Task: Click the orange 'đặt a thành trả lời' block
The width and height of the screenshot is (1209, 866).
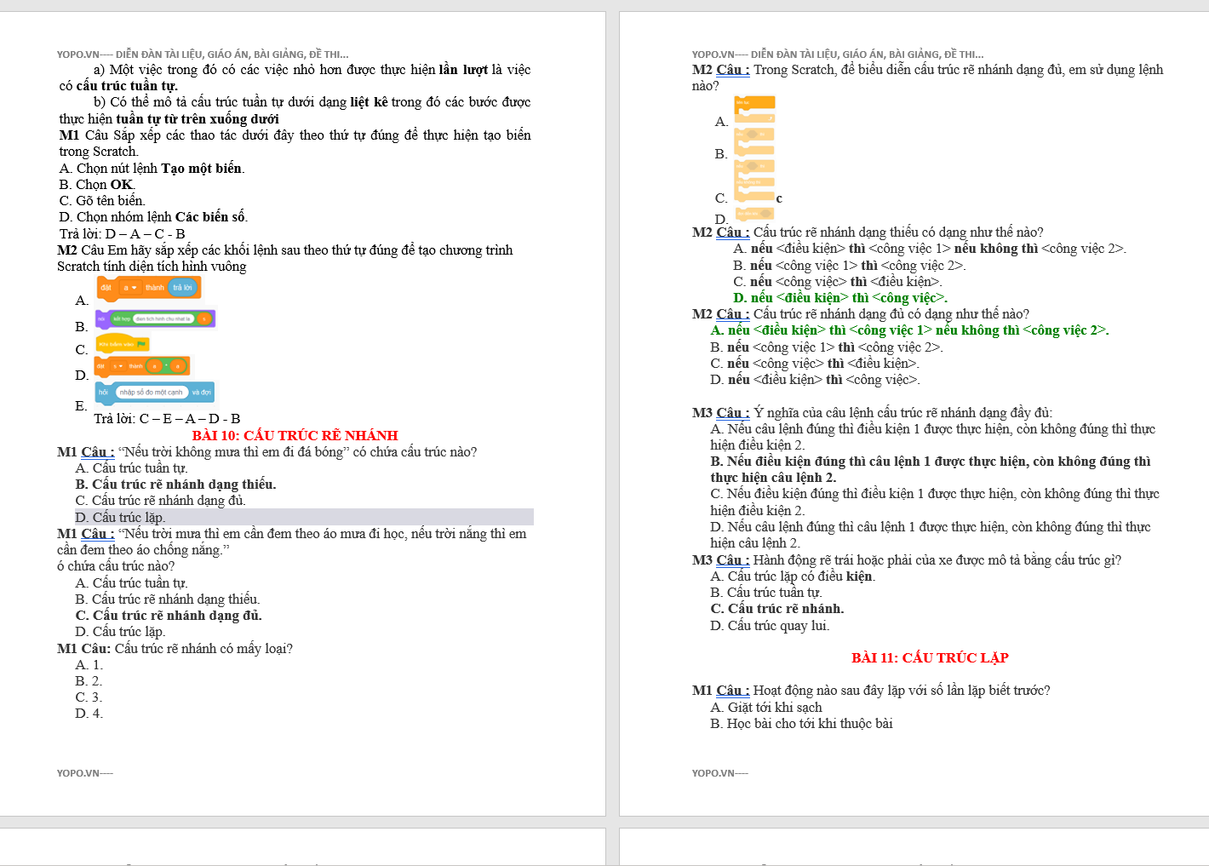Action: point(148,288)
